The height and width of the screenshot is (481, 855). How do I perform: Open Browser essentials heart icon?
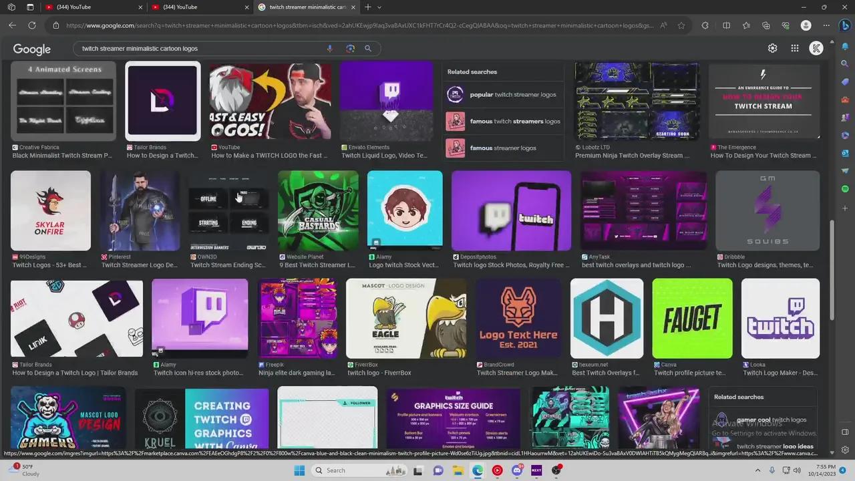point(786,25)
